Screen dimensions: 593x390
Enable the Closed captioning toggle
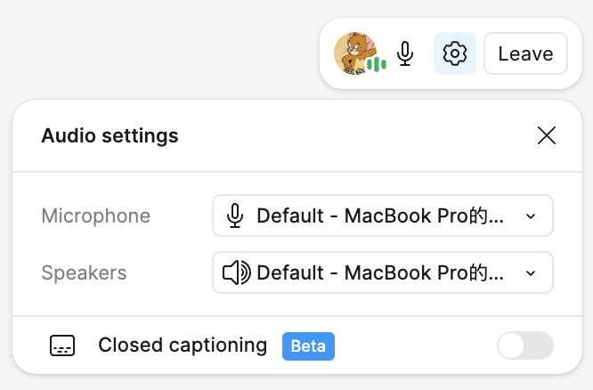[524, 345]
